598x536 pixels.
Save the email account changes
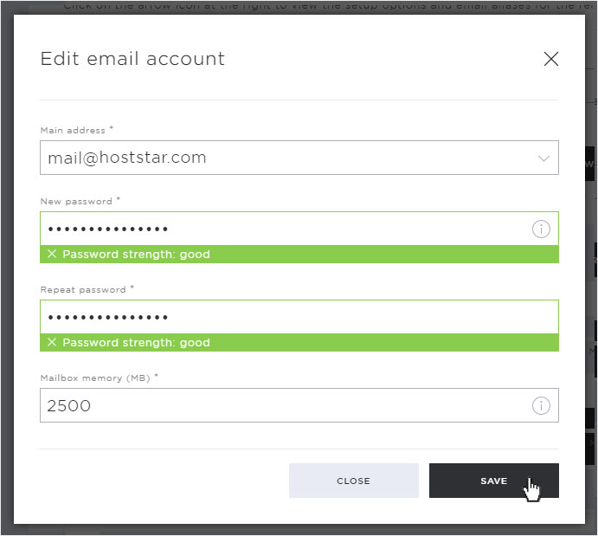pos(494,481)
